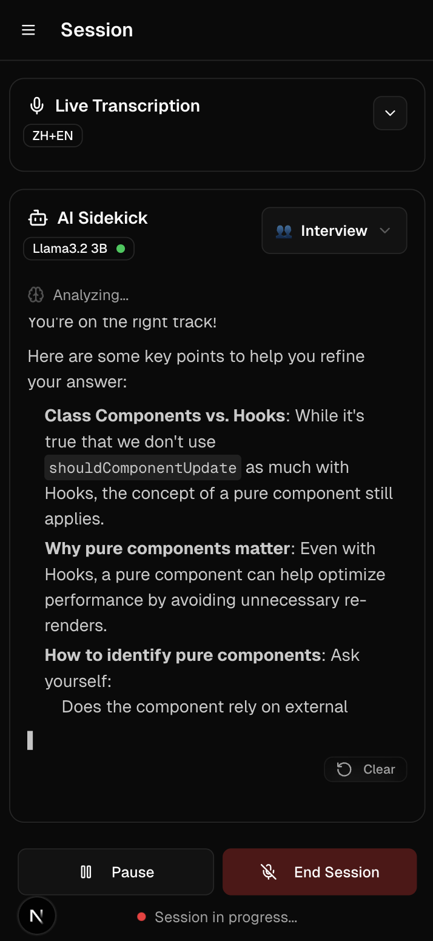This screenshot has width=433, height=941.
Task: Click the AI Sidekick panel heading
Action: pyautogui.click(x=102, y=218)
